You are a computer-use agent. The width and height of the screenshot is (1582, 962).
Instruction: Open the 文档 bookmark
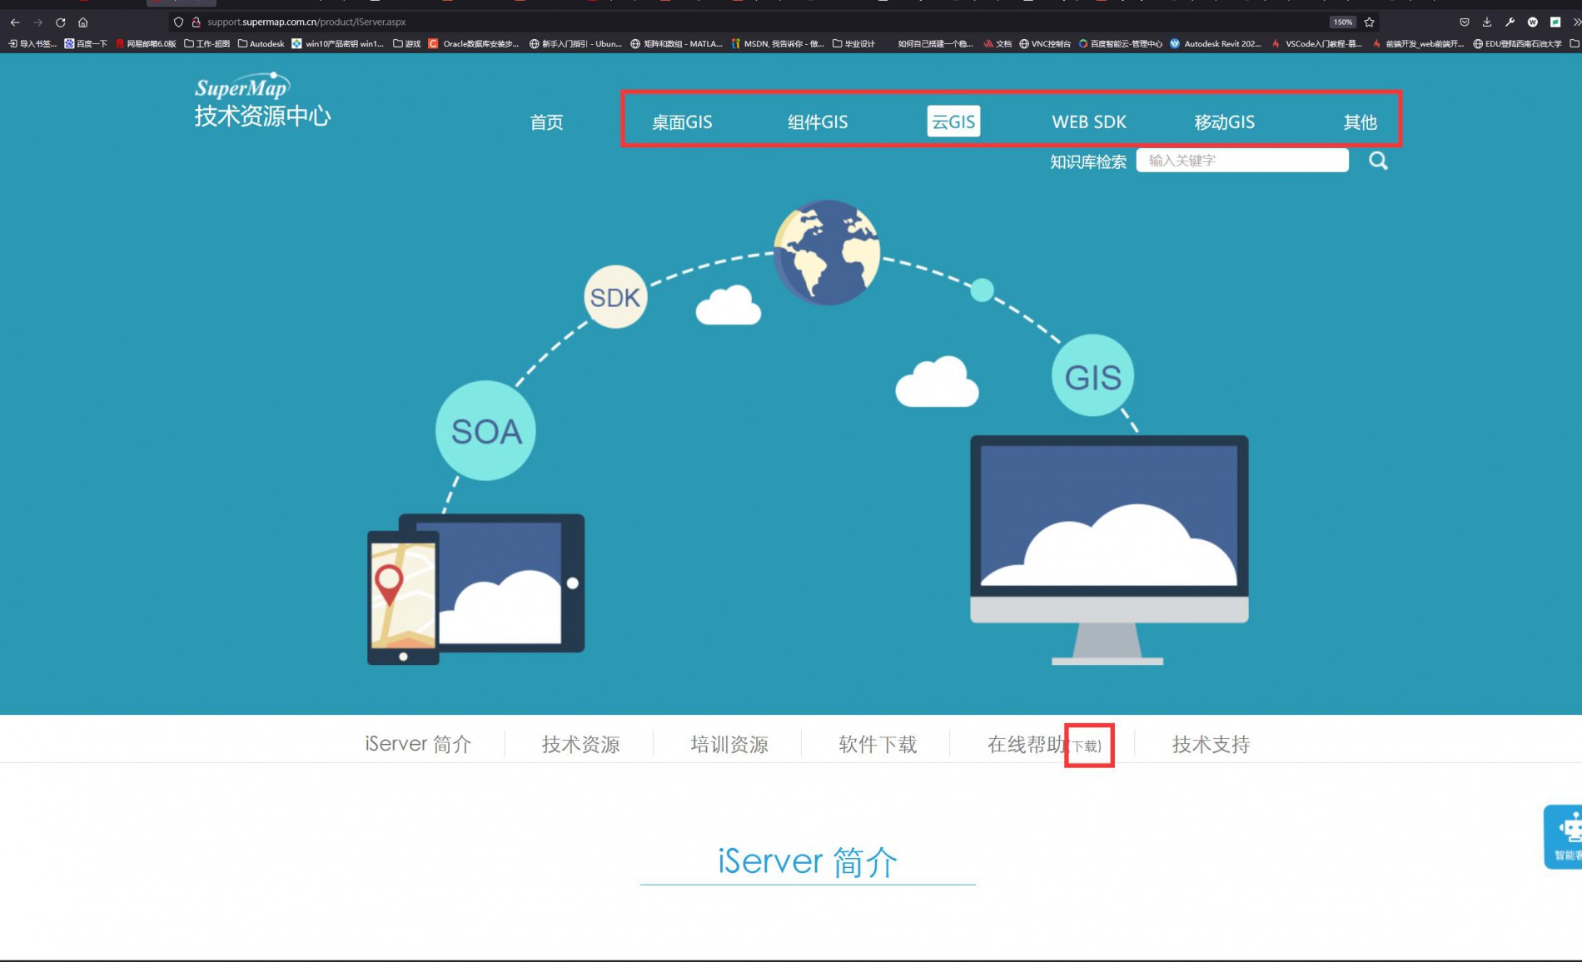point(997,44)
